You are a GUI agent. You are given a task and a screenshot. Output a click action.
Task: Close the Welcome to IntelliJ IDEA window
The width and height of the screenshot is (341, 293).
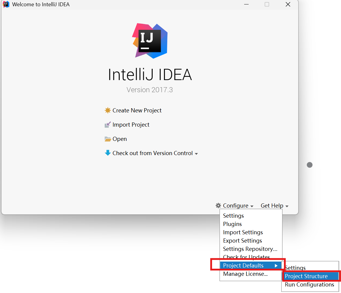point(288,4)
